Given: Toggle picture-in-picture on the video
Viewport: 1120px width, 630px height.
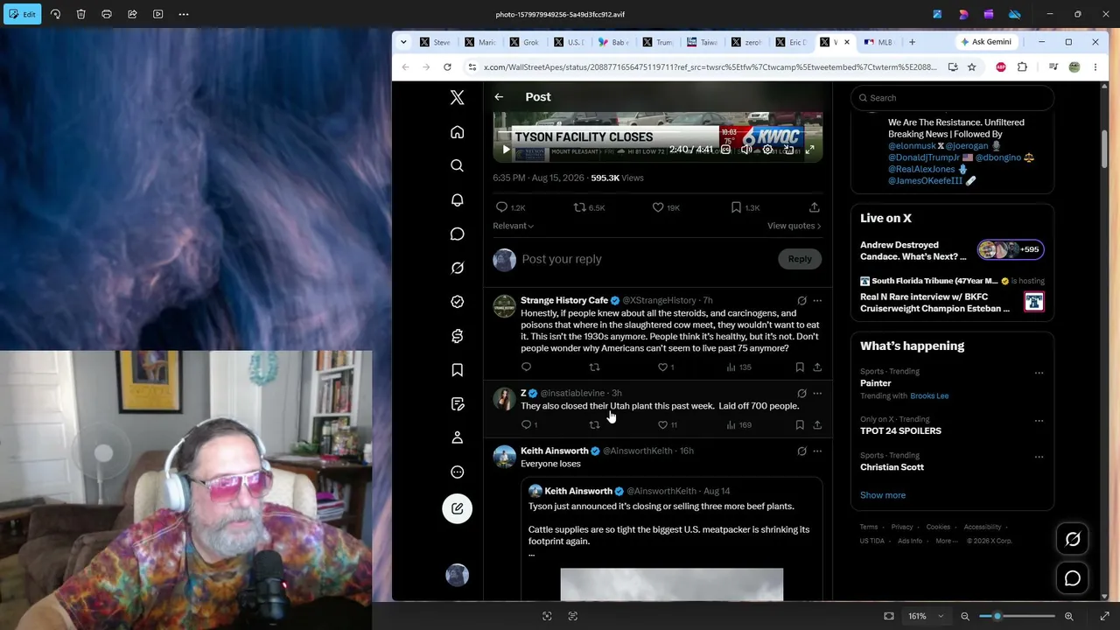Looking at the screenshot, I should 788,150.
